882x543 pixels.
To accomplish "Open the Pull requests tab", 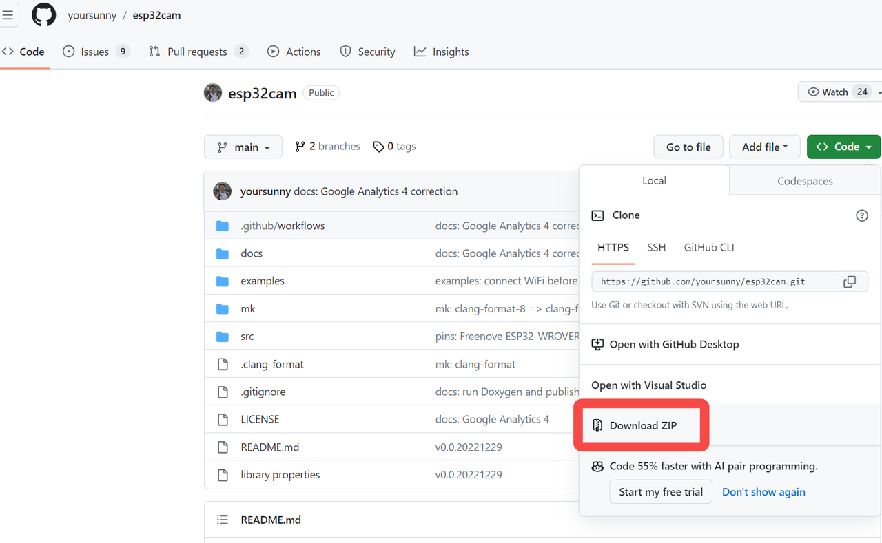I will click(198, 52).
